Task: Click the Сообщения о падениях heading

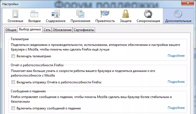Action: pyautogui.click(x=28, y=91)
